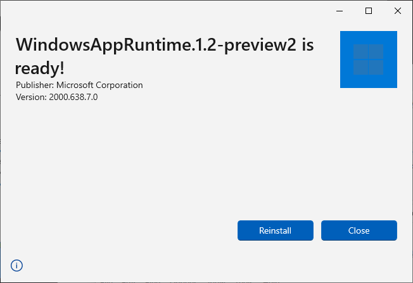Click the word "is" in the heading
The width and height of the screenshot is (413, 283).
tap(306, 45)
